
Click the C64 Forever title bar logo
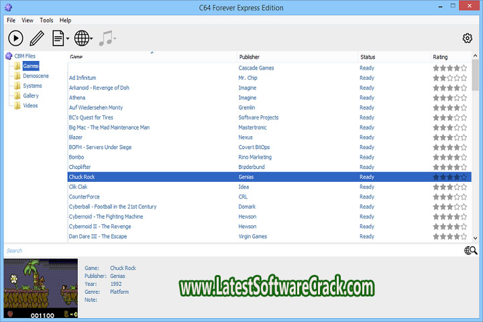point(8,7)
